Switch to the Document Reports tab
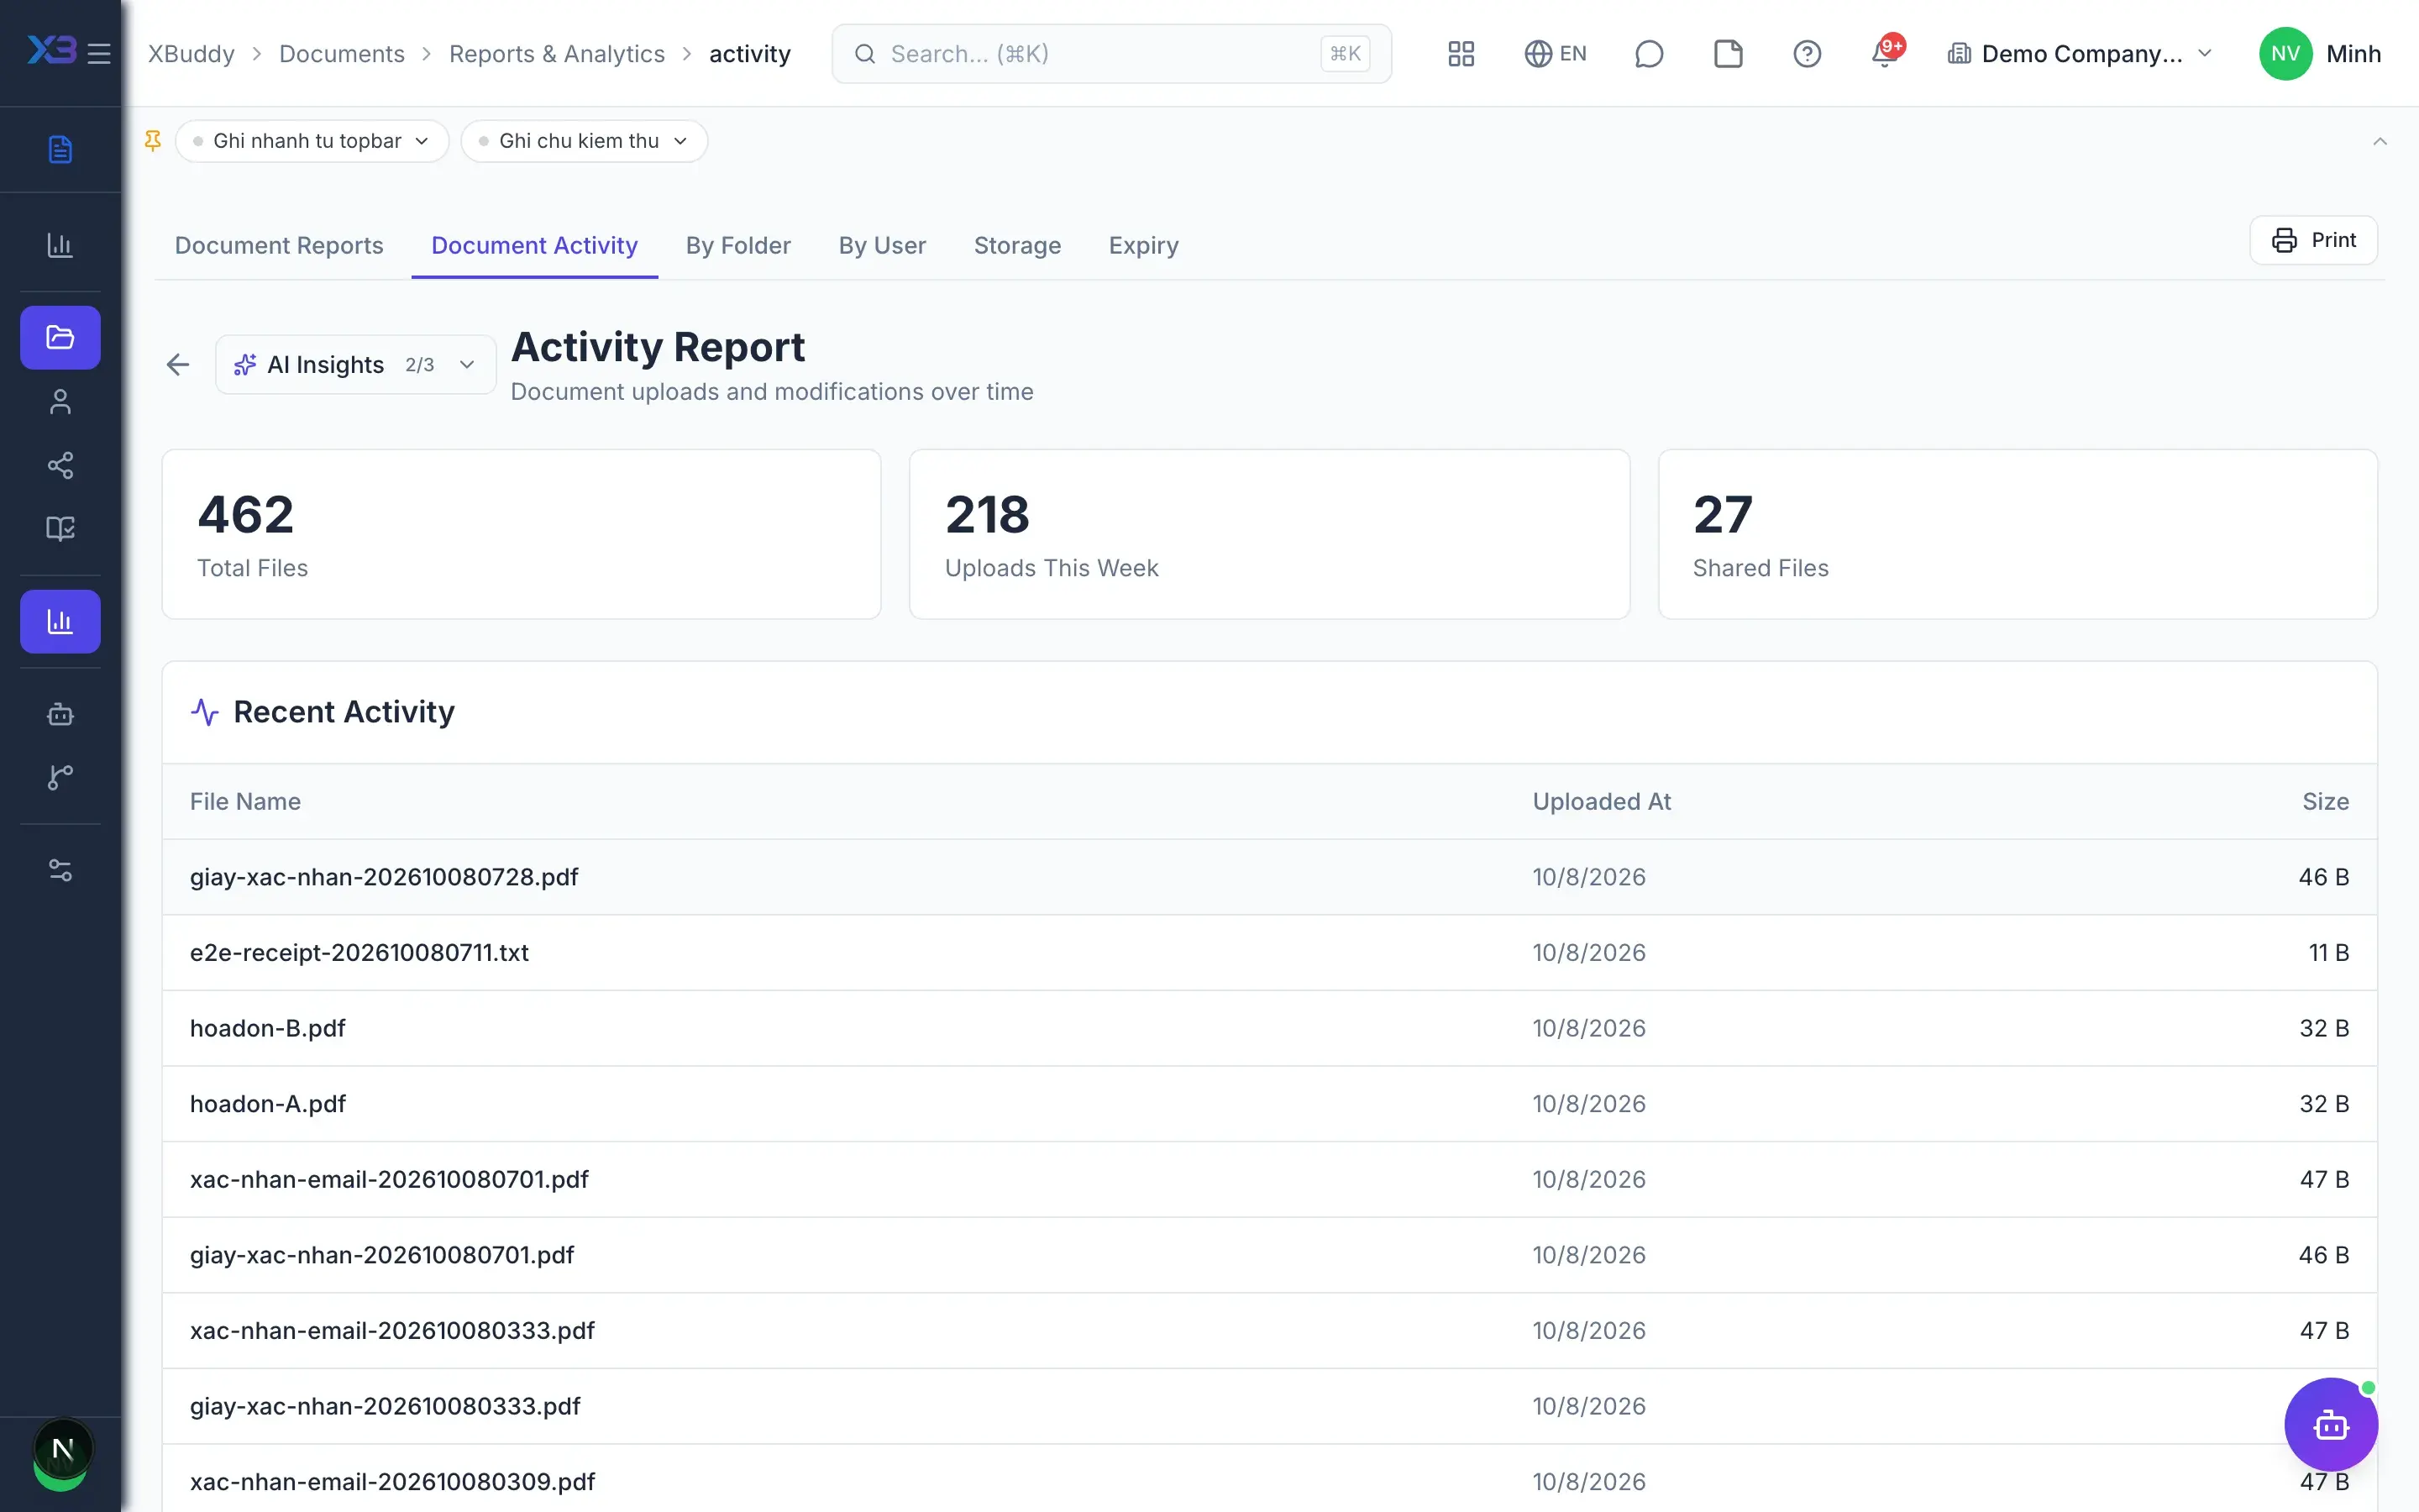Screen dimensions: 2419x1512 pos(279,245)
